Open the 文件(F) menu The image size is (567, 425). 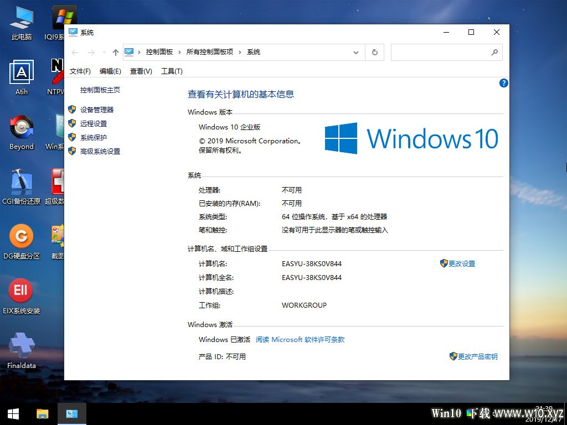pyautogui.click(x=80, y=71)
